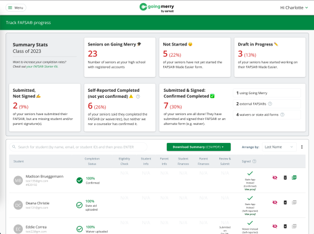Viewport: 314px width, 234px height.
Task: Click the DC avatar for Deana Christie
Action: (x=18, y=205)
